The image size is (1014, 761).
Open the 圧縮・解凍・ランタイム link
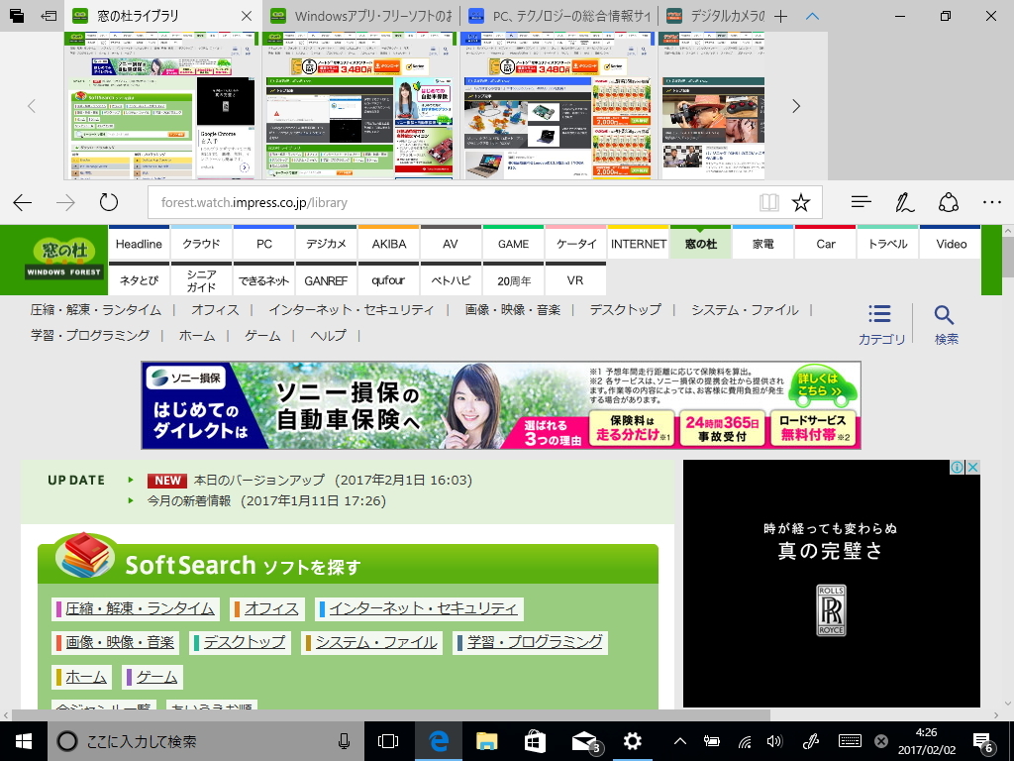click(137, 610)
